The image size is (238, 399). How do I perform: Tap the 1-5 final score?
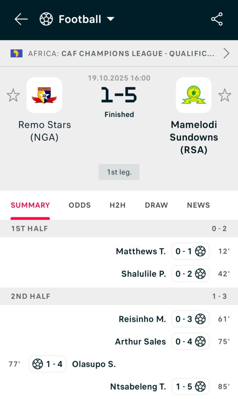119,95
